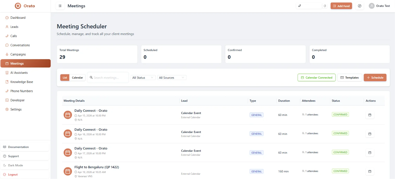Image resolution: width=395 pixels, height=179 pixels.
Task: Toggle Dark Mode
Action: coord(25,165)
